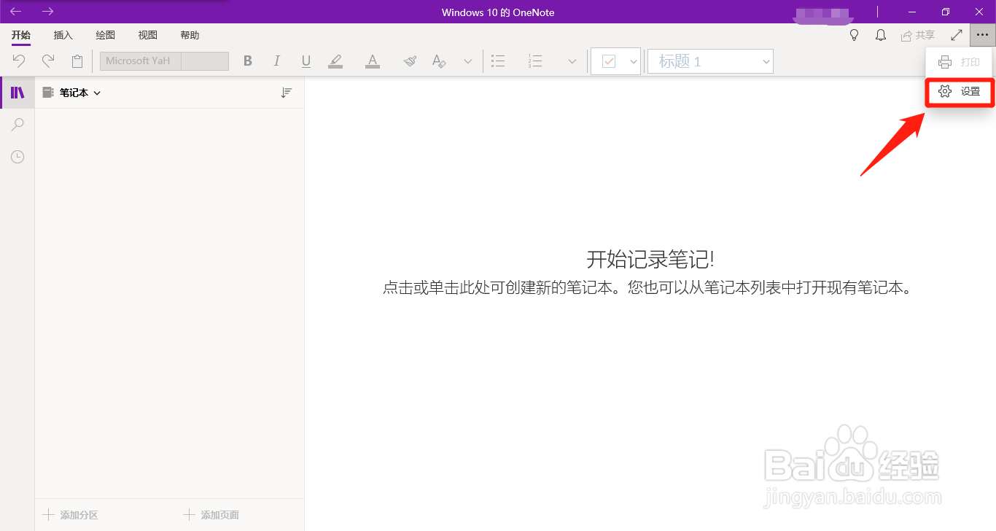The height and width of the screenshot is (531, 996).
Task: Click the lightbulb tell-me icon
Action: click(x=855, y=35)
